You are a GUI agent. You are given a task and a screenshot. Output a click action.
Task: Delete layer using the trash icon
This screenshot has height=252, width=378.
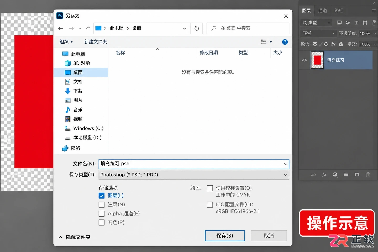click(x=368, y=175)
